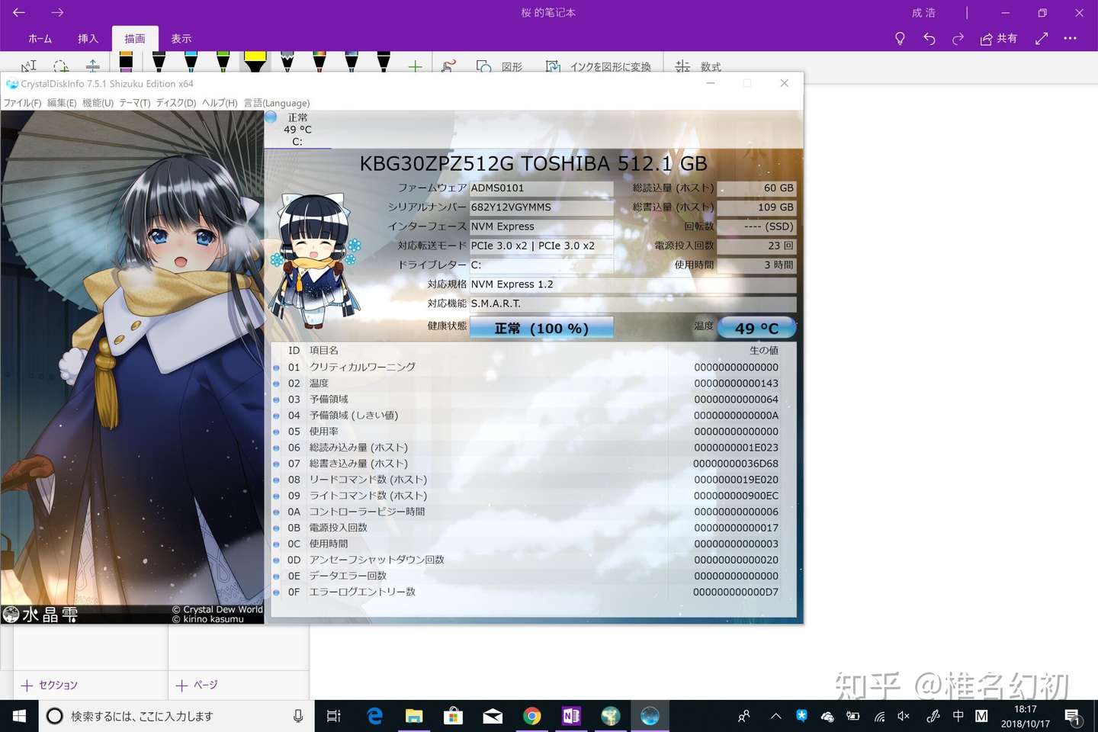1098x732 pixels.
Task: Select the C: drive status tab with 49 °C
Action: pos(297,130)
